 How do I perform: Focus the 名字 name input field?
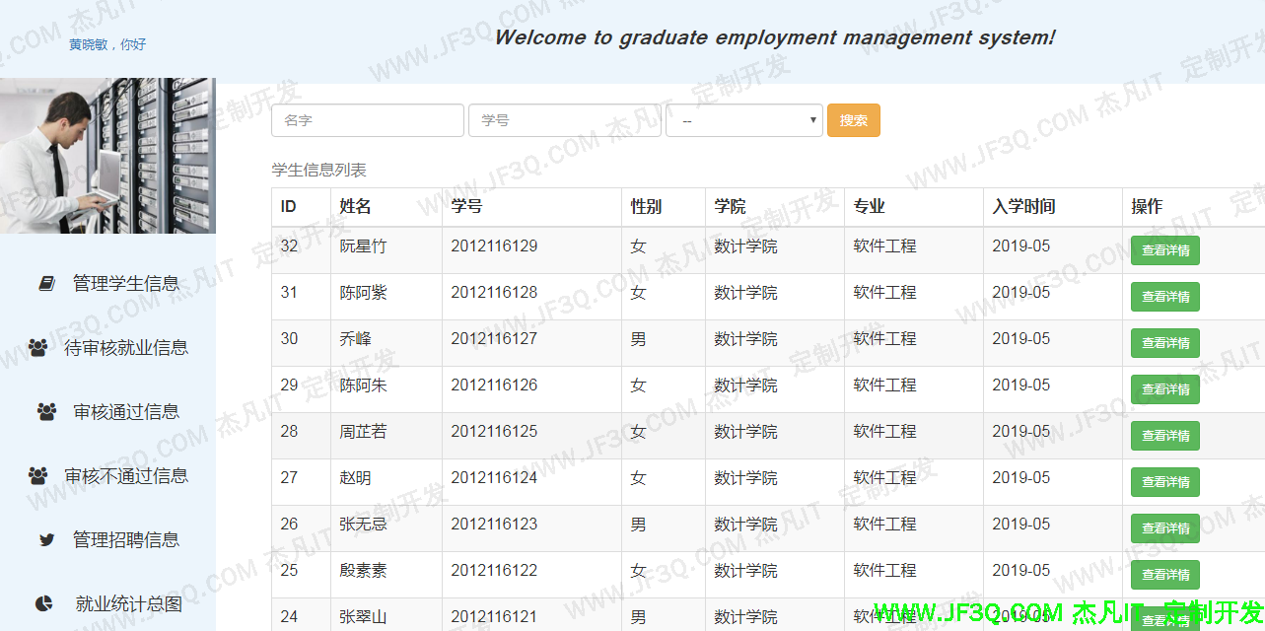[x=367, y=120]
